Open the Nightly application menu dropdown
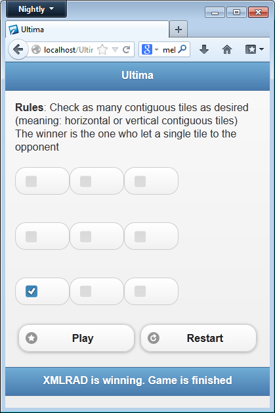This screenshot has width=275, height=413. point(36,9)
